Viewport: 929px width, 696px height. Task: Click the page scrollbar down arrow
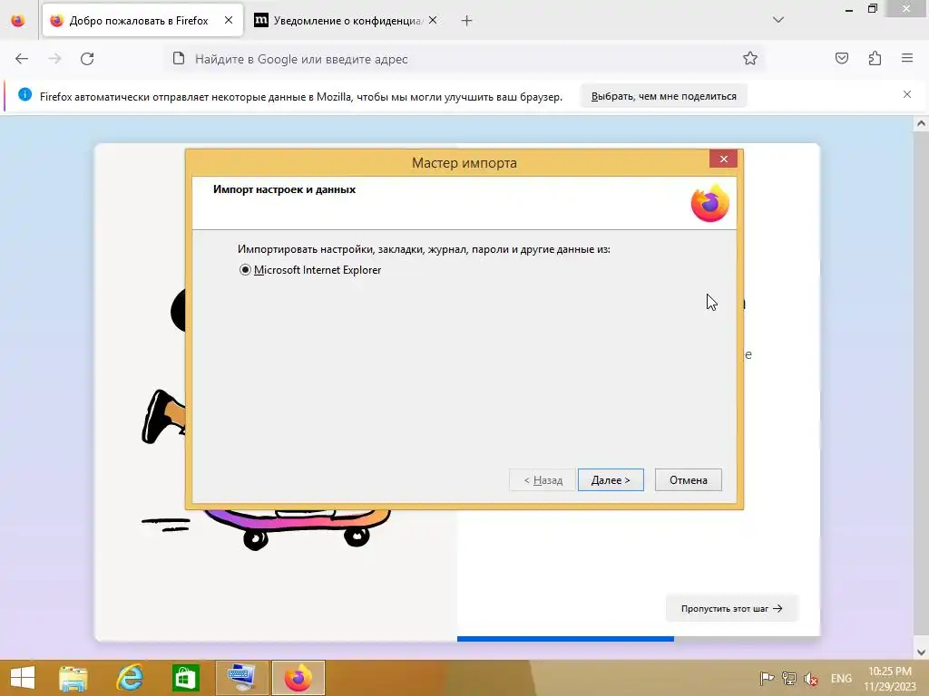pyautogui.click(x=921, y=652)
